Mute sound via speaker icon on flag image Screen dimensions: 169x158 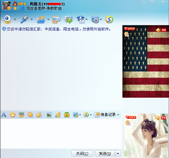(x=158, y=30)
